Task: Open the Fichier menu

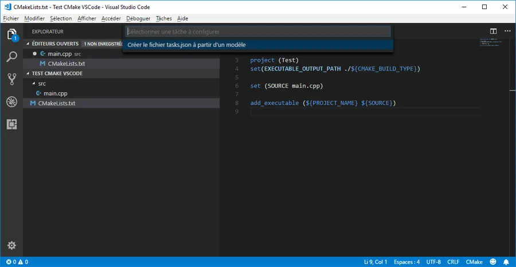Action: pos(11,18)
